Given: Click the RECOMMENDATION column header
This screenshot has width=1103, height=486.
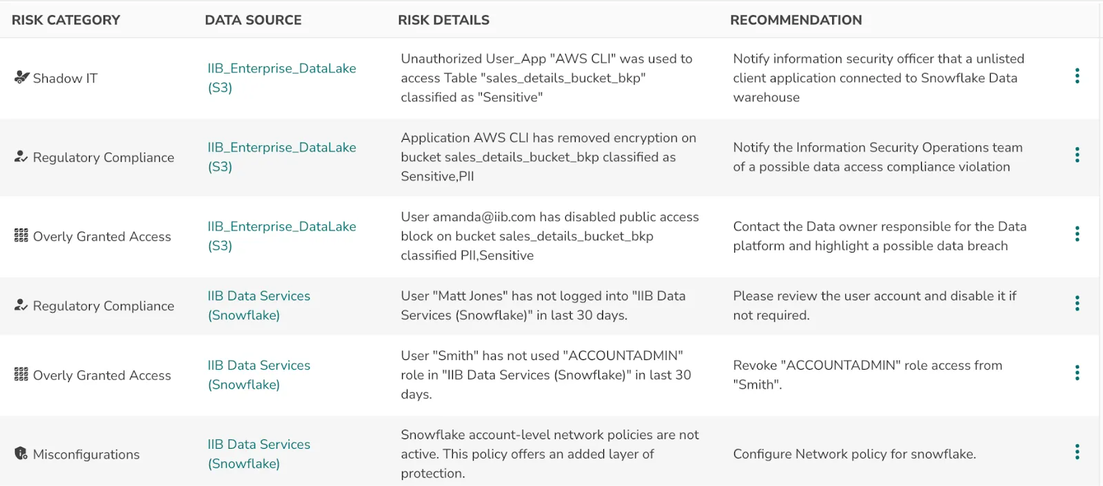Looking at the screenshot, I should (x=796, y=20).
